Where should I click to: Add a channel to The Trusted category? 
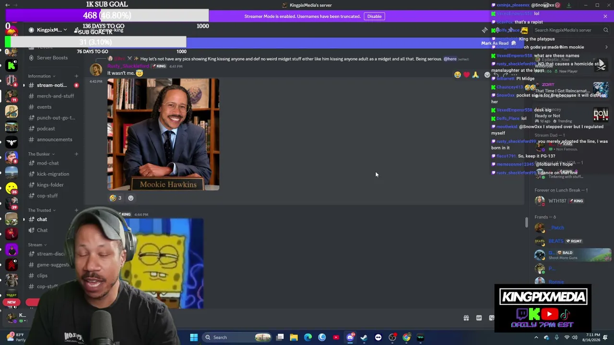click(76, 210)
